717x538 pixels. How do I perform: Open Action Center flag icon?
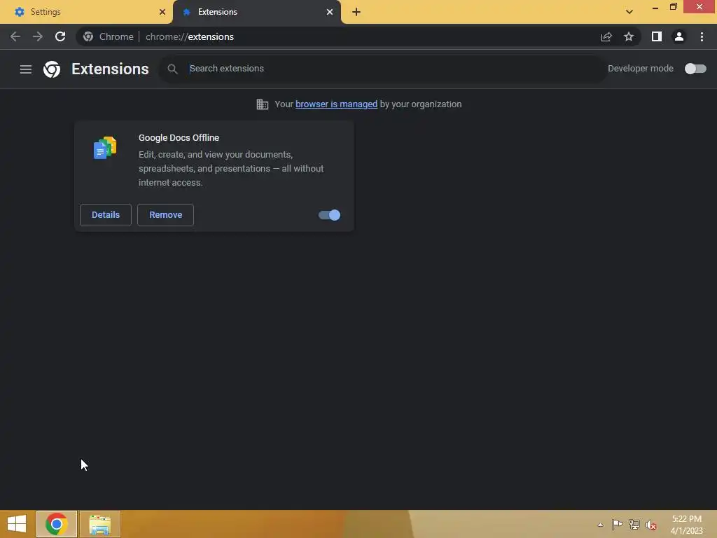[617, 524]
